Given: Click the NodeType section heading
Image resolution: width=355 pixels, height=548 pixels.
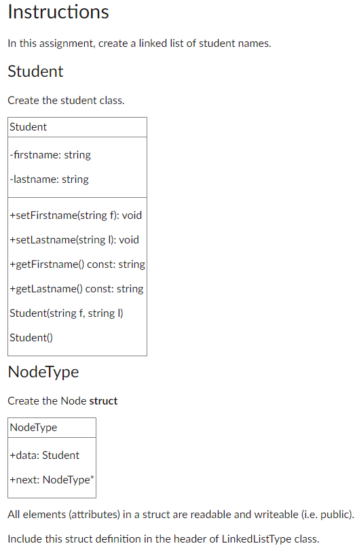Looking at the screenshot, I should point(43,372).
